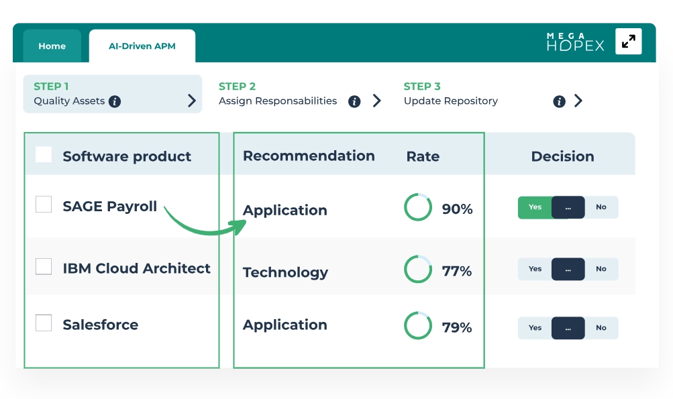This screenshot has width=673, height=399.
Task: Expand Step 2 chevron arrow
Action: pyautogui.click(x=377, y=101)
